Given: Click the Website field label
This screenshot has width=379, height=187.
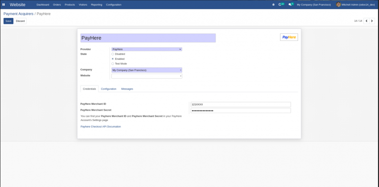Looking at the screenshot, I should pos(85,75).
